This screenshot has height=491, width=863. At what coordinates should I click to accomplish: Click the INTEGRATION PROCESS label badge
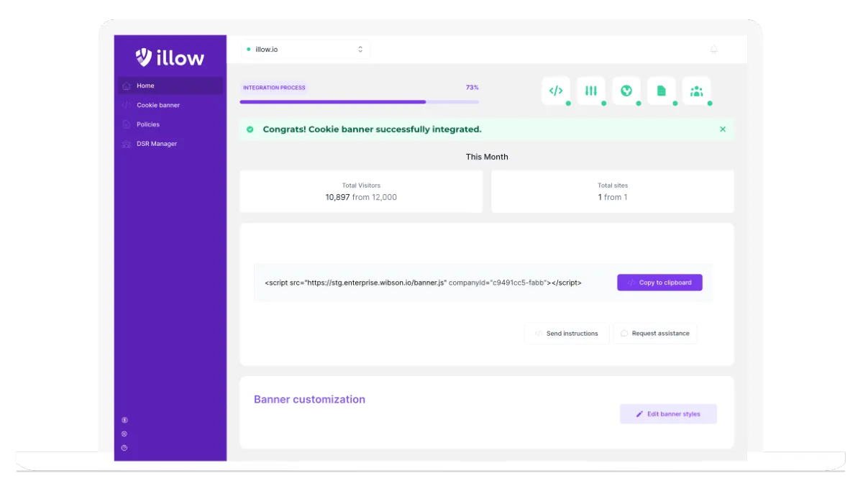[x=274, y=88]
